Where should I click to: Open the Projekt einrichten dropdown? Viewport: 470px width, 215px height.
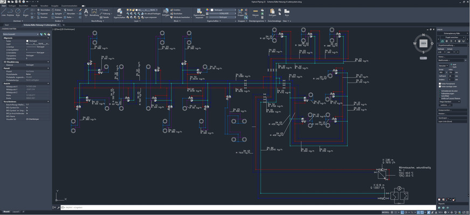[453, 38]
